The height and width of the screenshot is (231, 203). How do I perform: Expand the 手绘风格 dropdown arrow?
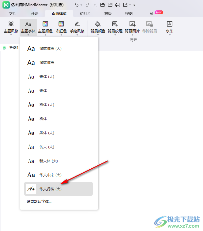(x=77, y=35)
